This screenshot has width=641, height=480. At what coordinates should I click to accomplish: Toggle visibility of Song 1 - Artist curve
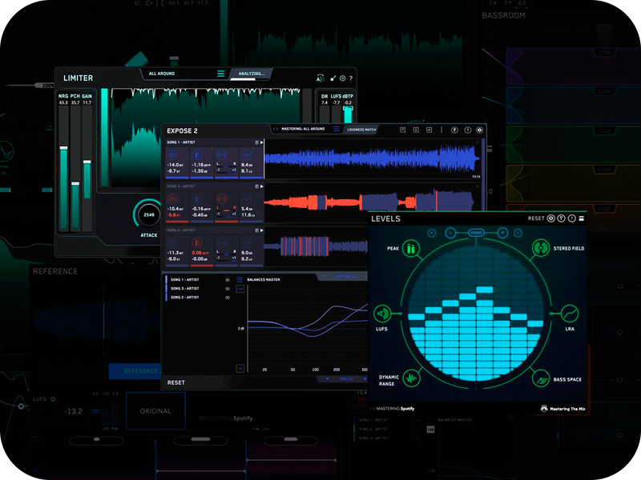[228, 280]
